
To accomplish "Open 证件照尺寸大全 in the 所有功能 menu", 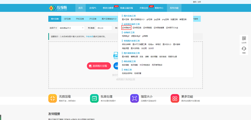I will pos(172,28).
